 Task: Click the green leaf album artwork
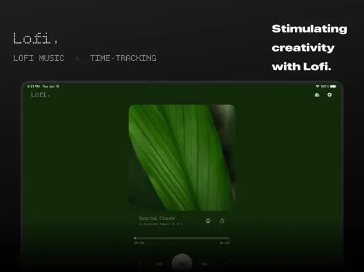(182, 158)
